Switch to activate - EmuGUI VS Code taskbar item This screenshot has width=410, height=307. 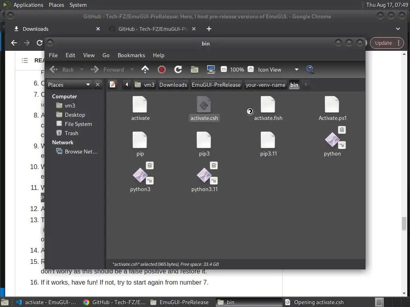46,302
